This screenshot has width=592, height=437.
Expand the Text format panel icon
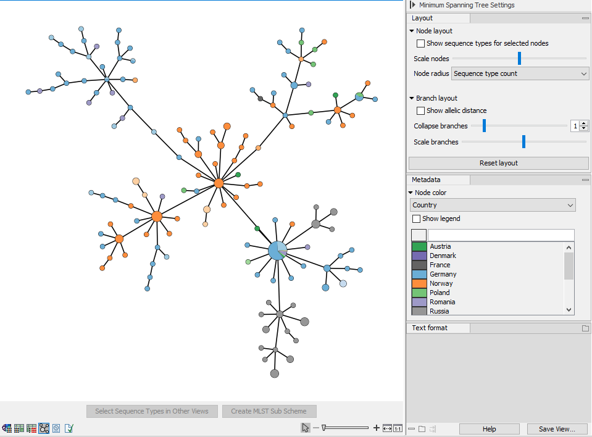pos(585,328)
